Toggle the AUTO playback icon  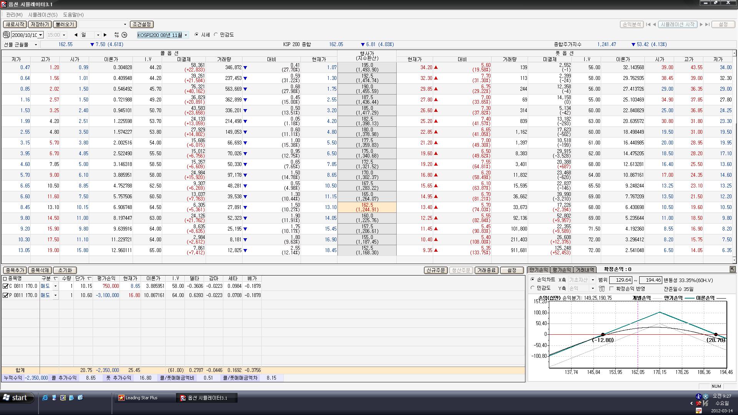(116, 35)
